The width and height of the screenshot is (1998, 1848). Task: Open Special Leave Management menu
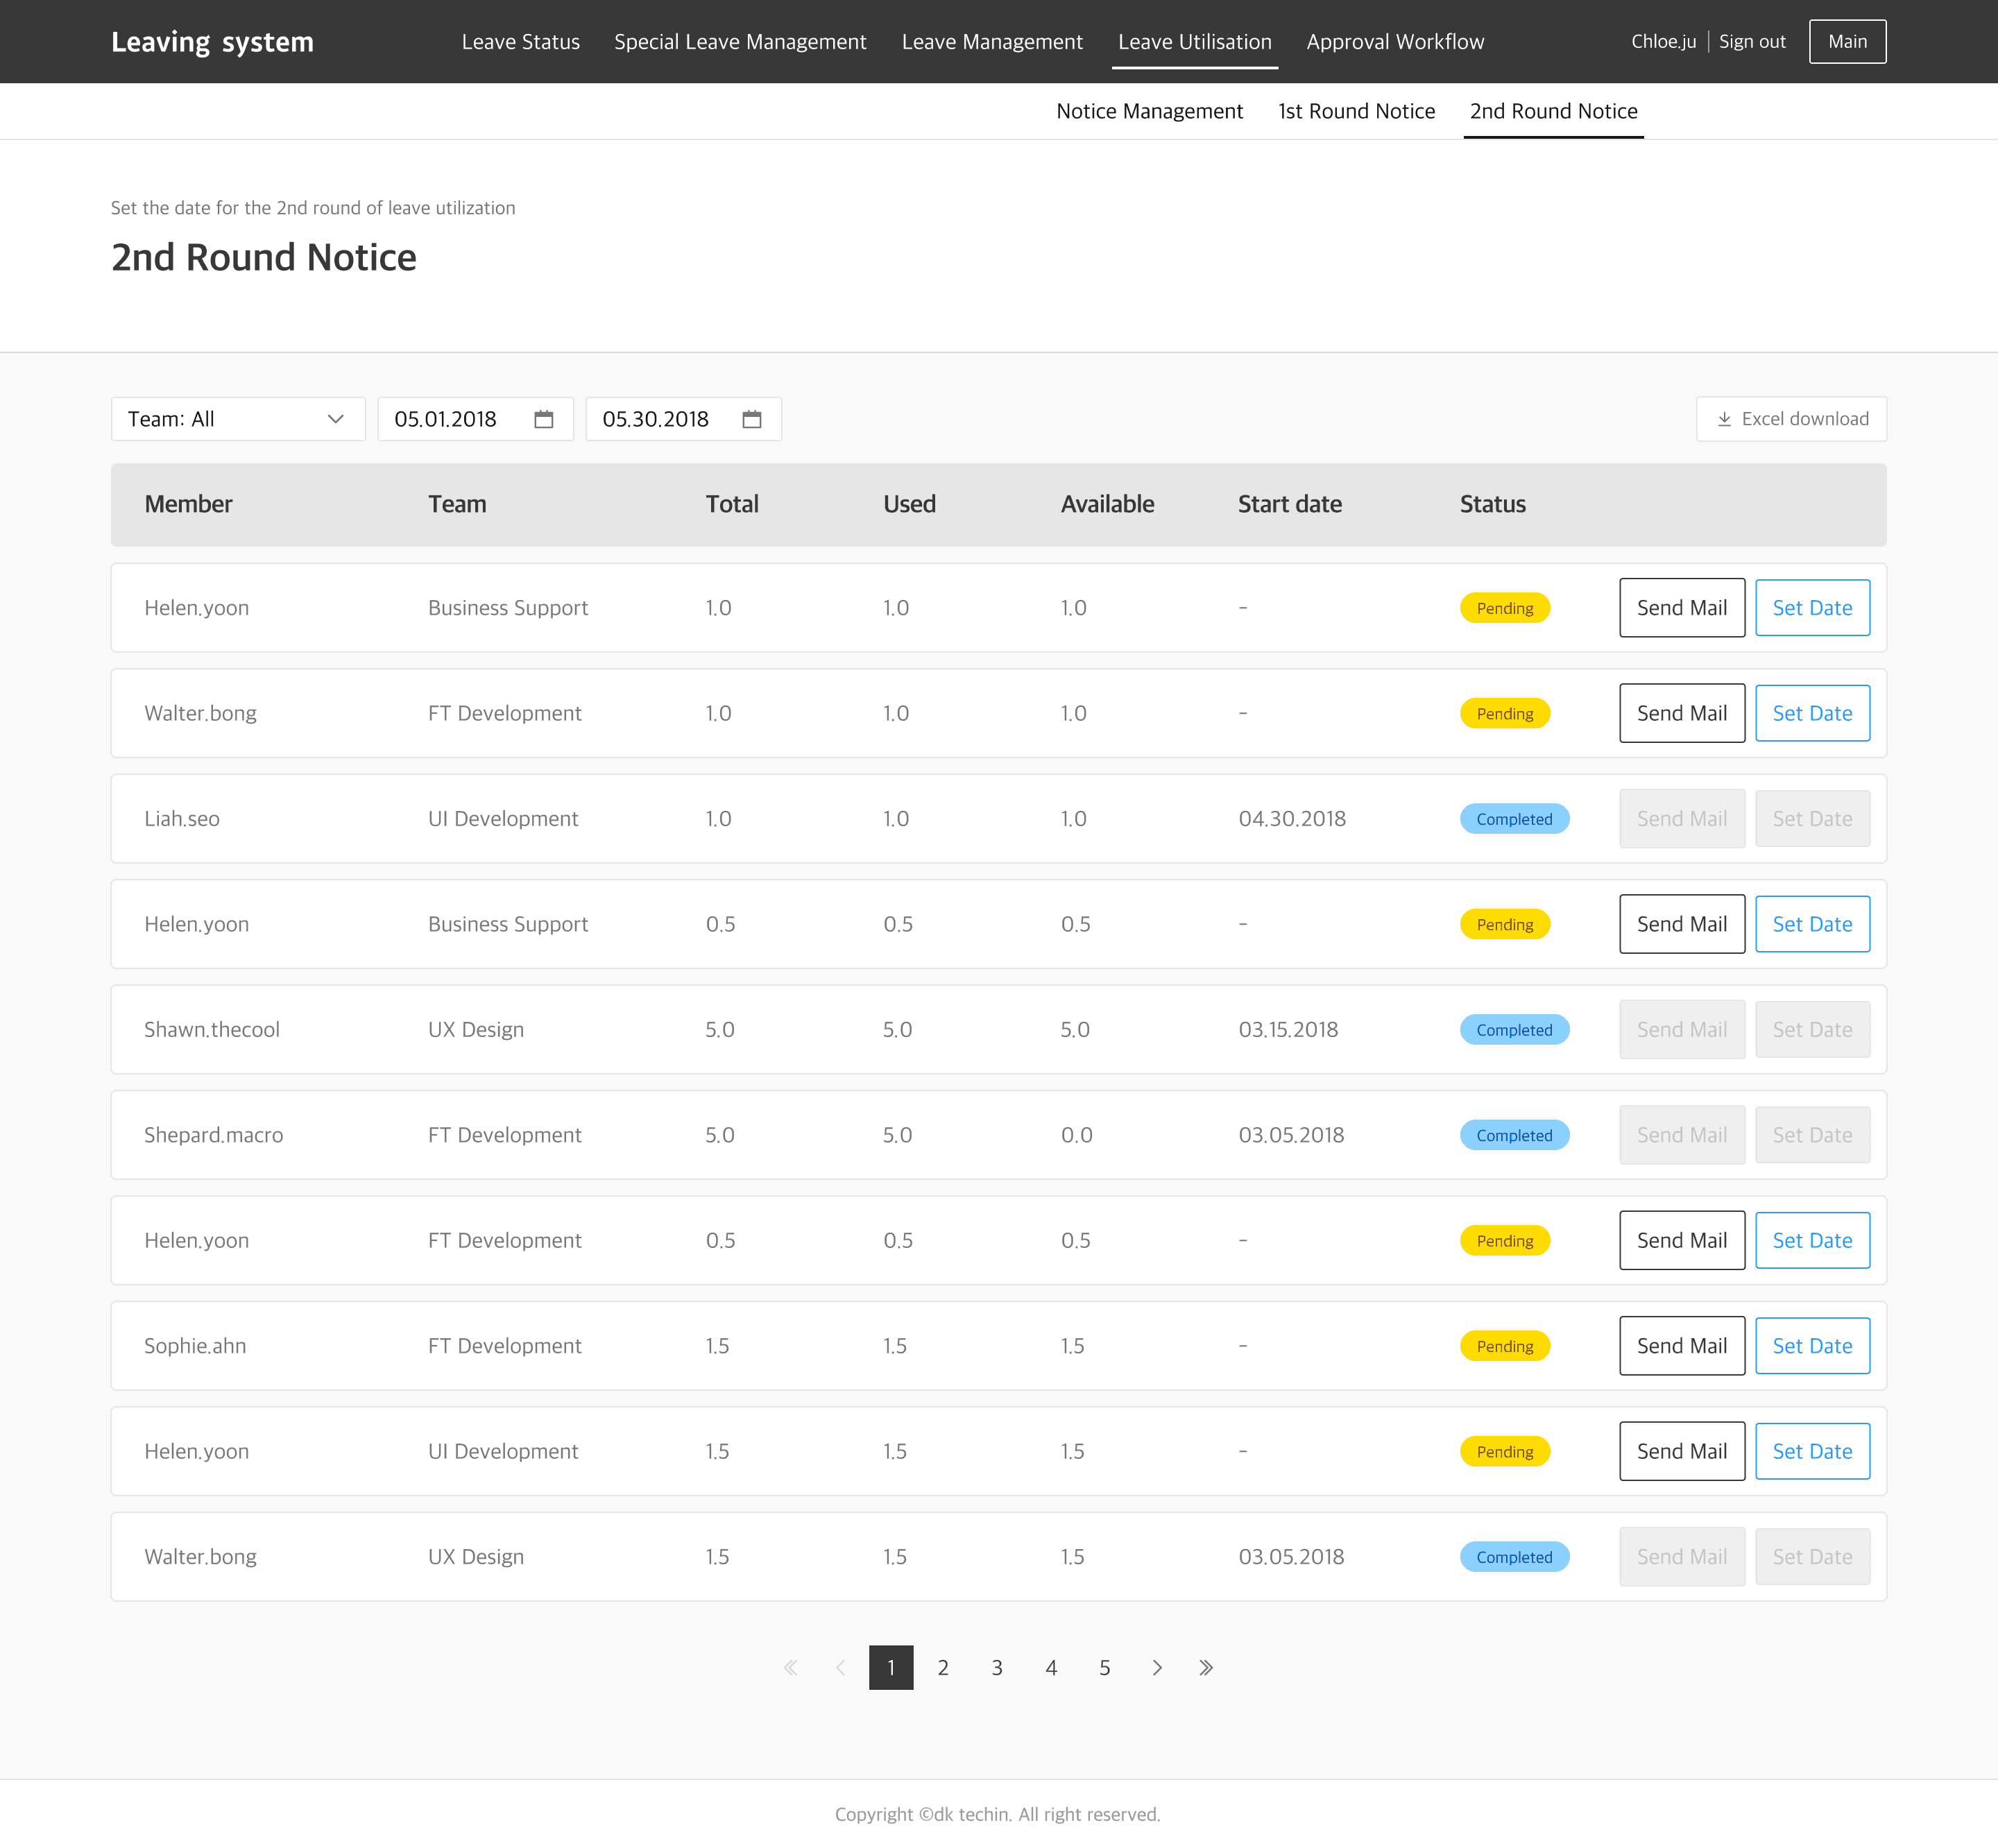(740, 42)
